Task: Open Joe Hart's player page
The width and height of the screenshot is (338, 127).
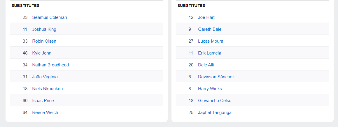Action: (x=206, y=17)
